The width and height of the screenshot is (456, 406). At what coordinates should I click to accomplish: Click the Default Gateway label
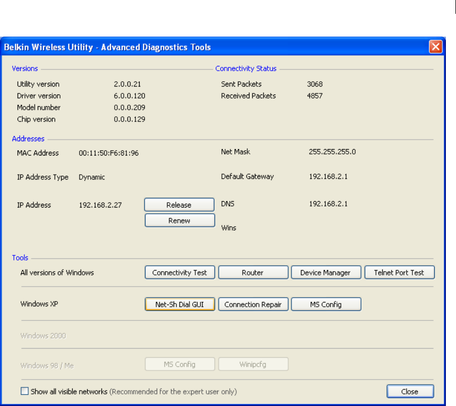tap(247, 176)
